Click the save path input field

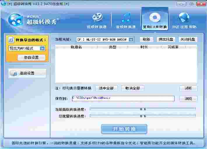[x=123, y=98]
